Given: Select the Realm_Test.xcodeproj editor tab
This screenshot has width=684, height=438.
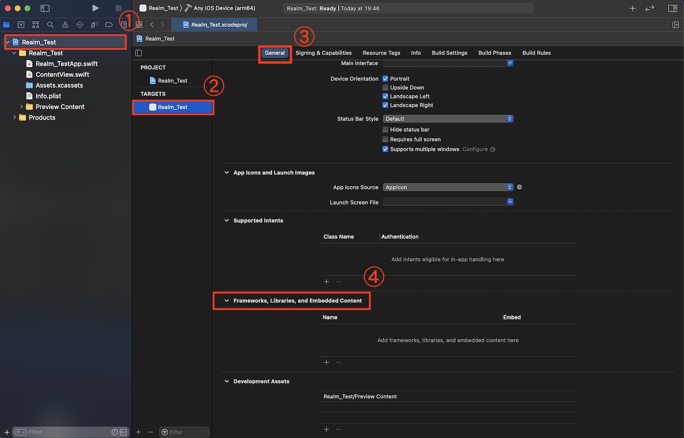Looking at the screenshot, I should click(x=215, y=24).
